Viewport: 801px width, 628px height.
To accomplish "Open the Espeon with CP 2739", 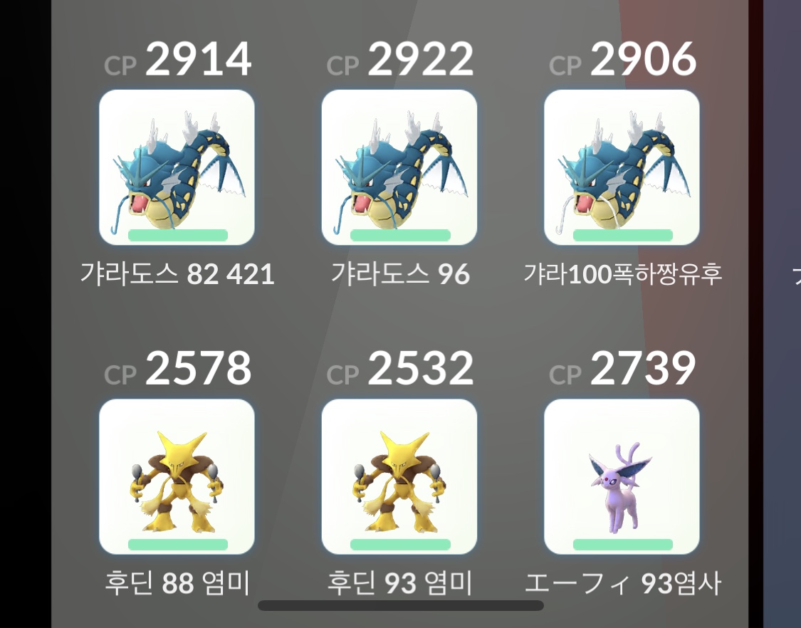I will 622,476.
